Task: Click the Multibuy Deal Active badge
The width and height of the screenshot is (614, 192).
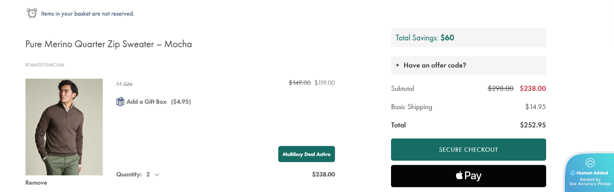Action: pyautogui.click(x=306, y=154)
